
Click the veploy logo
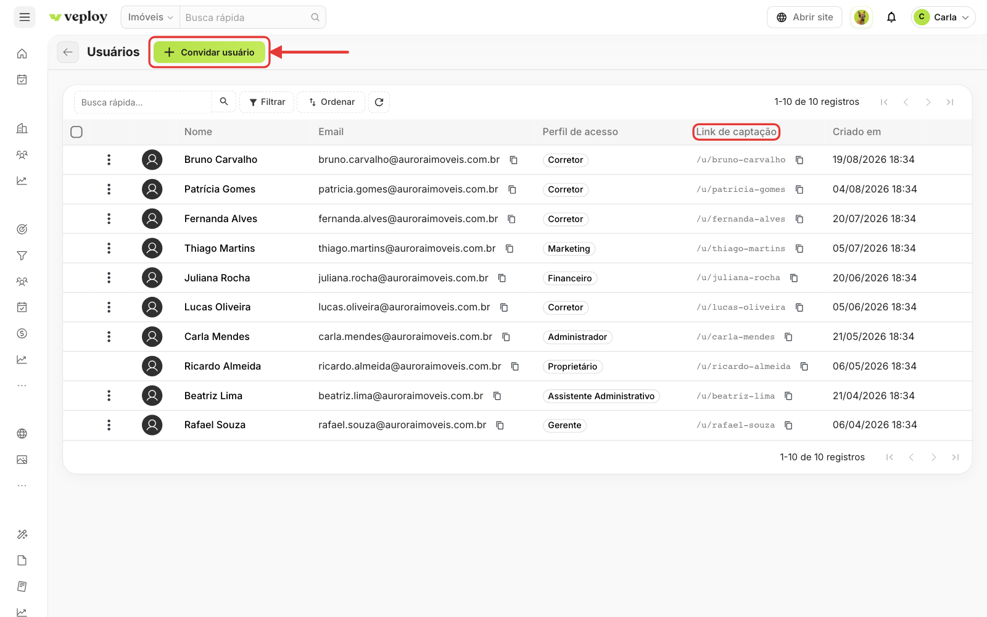point(78,17)
